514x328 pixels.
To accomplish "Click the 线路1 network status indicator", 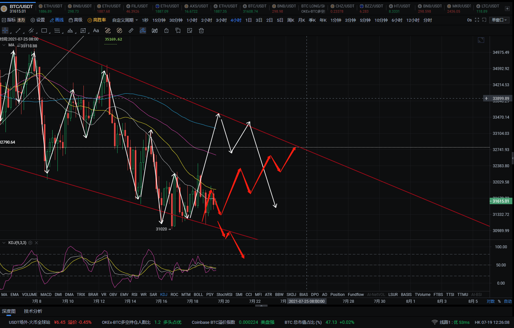I will click(451, 322).
